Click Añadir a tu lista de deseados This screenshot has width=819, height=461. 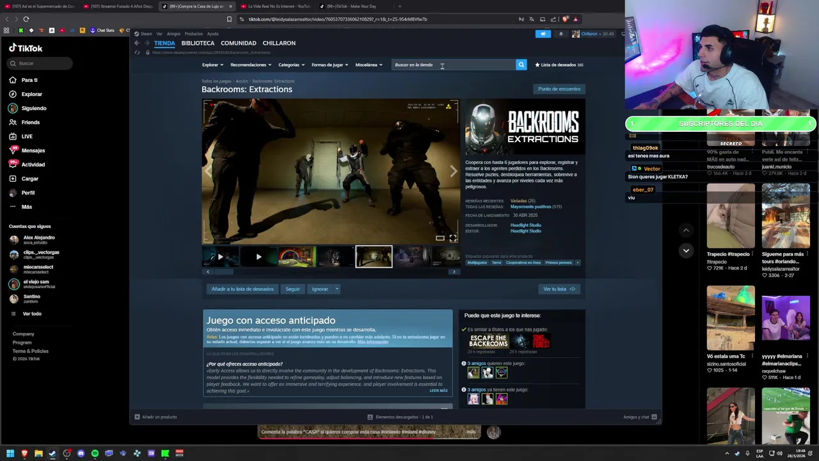243,289
